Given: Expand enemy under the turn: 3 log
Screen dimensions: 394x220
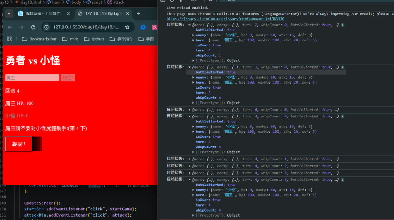Looking at the screenshot, I should (x=193, y=78).
